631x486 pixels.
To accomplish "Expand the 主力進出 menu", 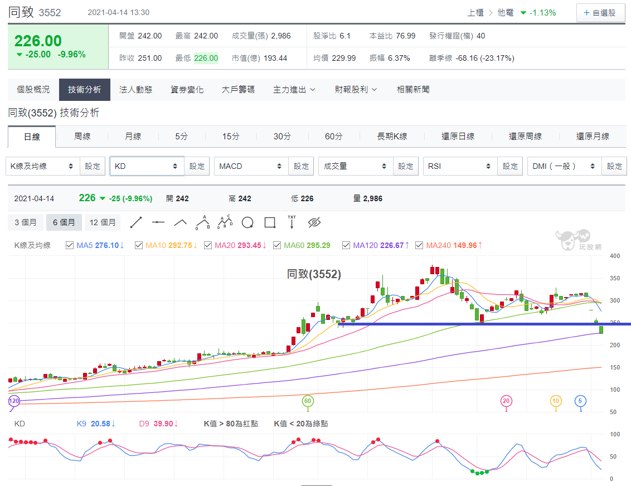I will 294,90.
